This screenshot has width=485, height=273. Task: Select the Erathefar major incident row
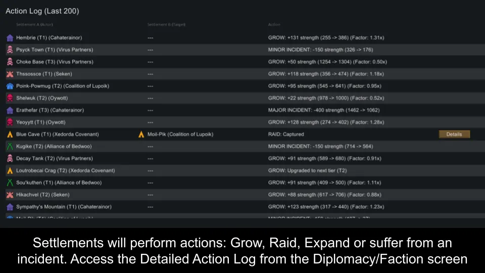324,110
